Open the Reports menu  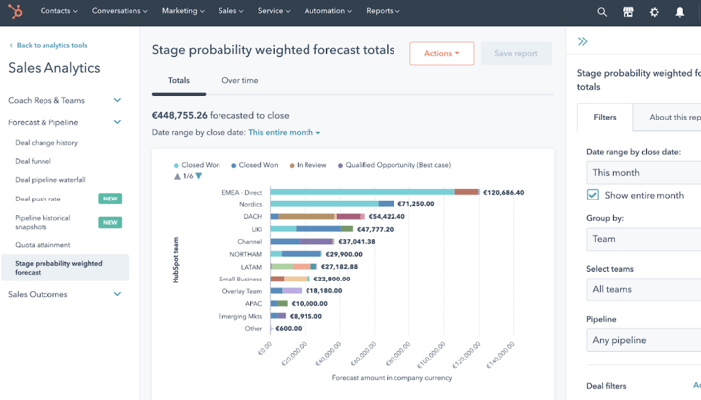(x=383, y=11)
